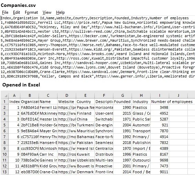Select the employees cell '9698'
Screen dimensions: 195x176
pos(160,160)
